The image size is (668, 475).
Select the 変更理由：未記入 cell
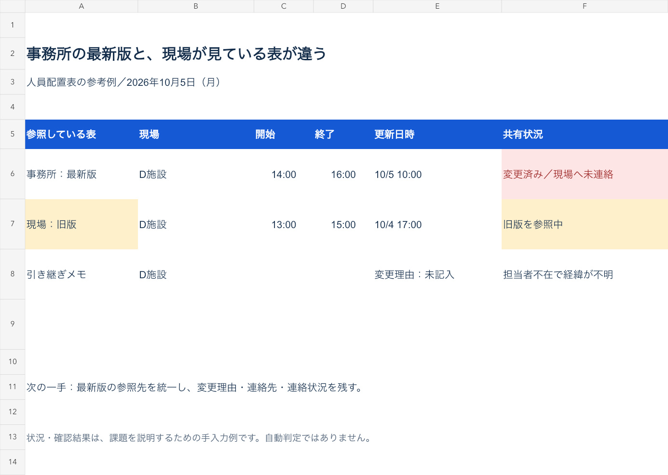pyautogui.click(x=437, y=274)
